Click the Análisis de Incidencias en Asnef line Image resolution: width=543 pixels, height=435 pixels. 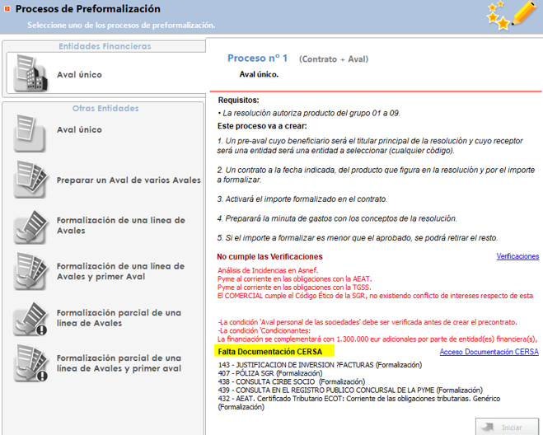268,270
